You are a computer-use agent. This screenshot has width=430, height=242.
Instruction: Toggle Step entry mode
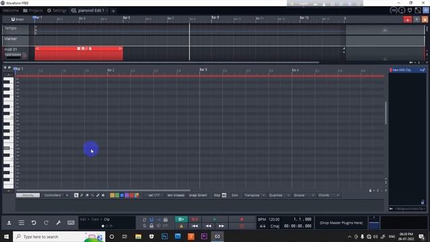(x=216, y=196)
